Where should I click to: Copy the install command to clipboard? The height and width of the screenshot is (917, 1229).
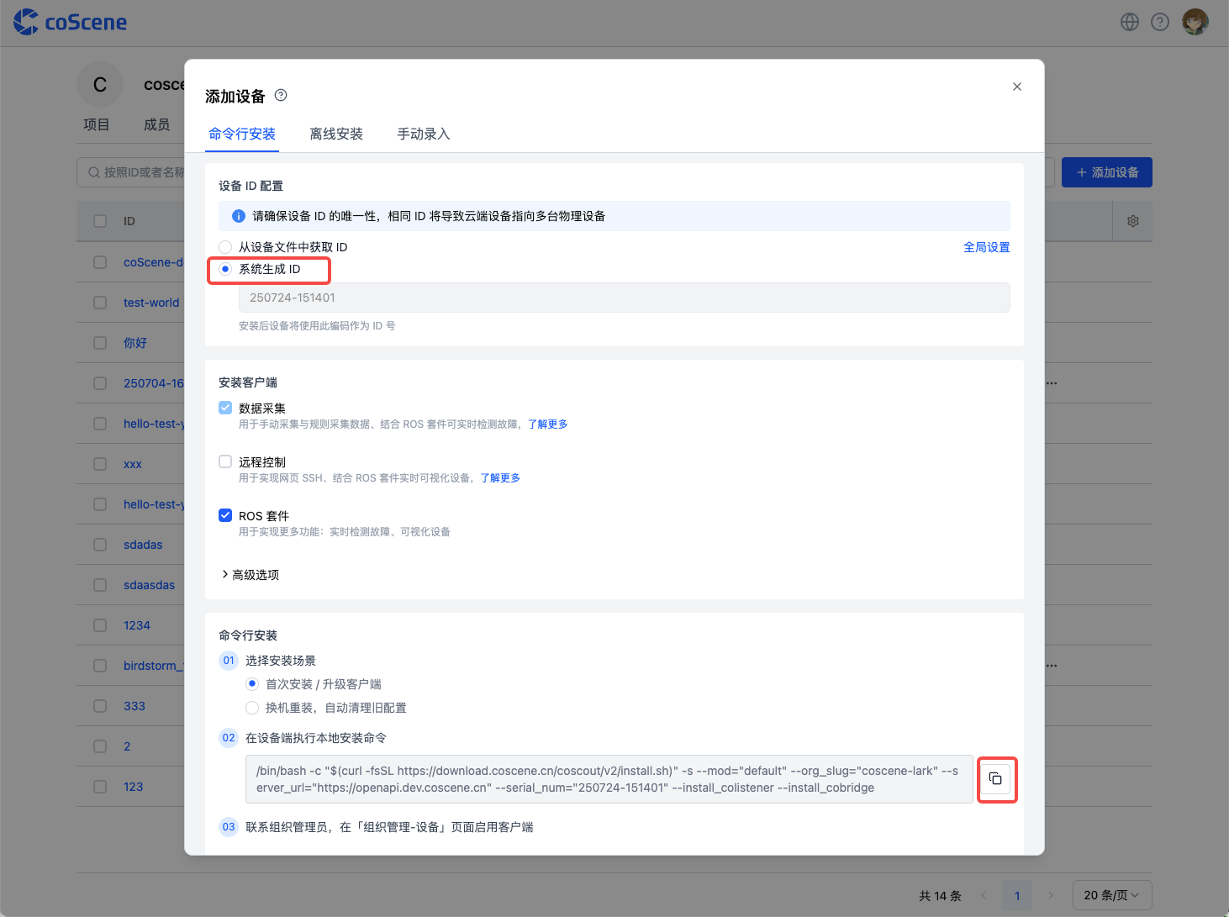995,779
